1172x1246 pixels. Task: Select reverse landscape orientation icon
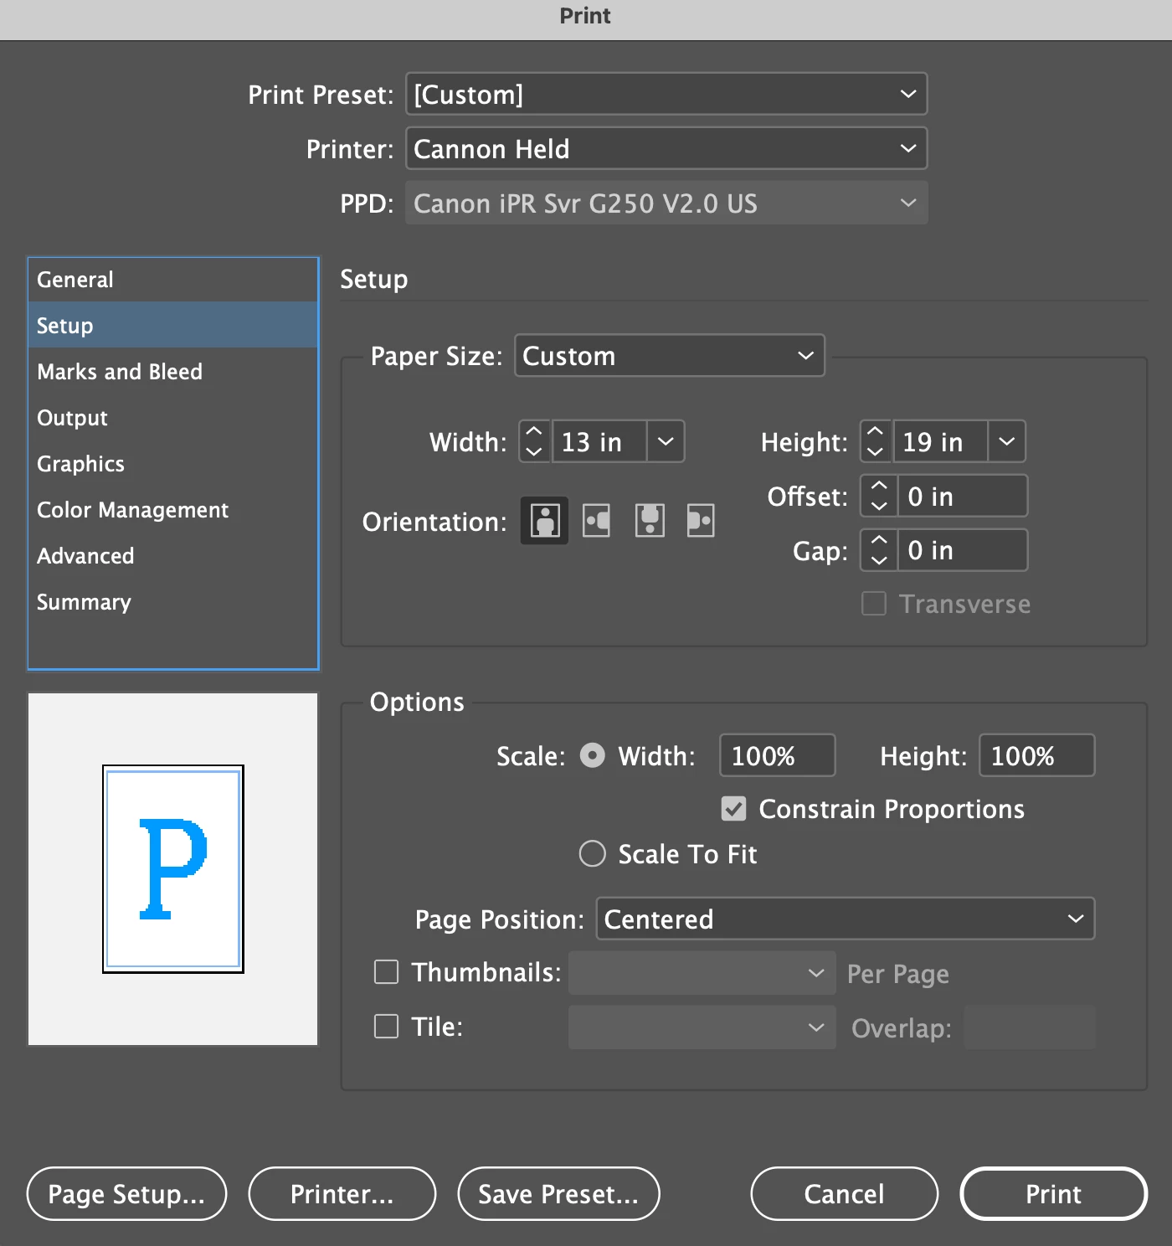click(x=701, y=521)
